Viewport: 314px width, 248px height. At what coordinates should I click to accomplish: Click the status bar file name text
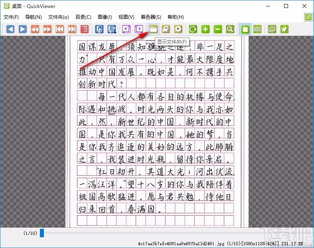181,244
